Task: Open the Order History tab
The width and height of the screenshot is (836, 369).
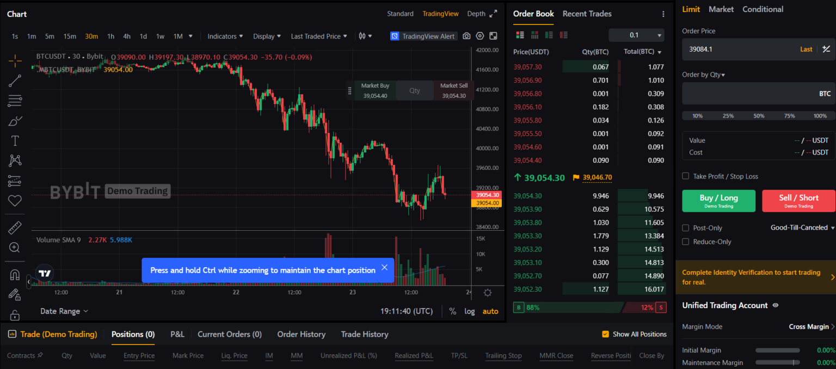Action: point(301,334)
